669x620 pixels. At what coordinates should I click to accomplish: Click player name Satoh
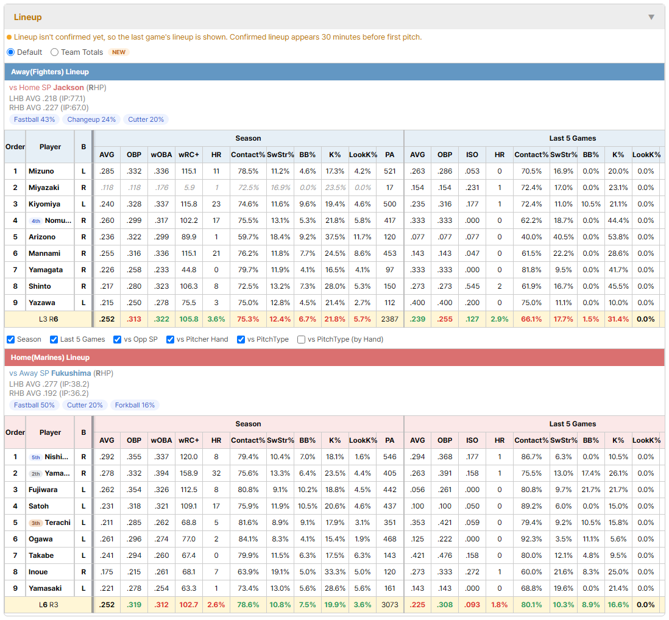click(x=39, y=506)
